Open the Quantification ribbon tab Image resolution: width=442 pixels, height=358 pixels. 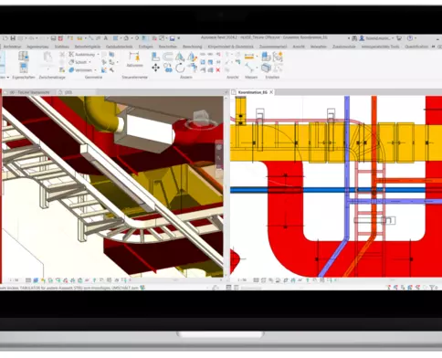pyautogui.click(x=416, y=47)
